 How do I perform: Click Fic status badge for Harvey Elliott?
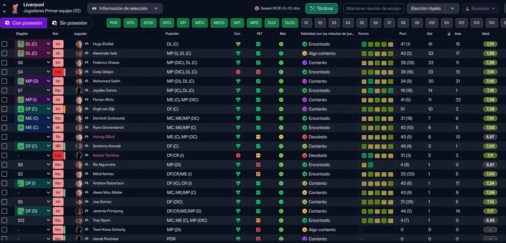[x=58, y=137]
